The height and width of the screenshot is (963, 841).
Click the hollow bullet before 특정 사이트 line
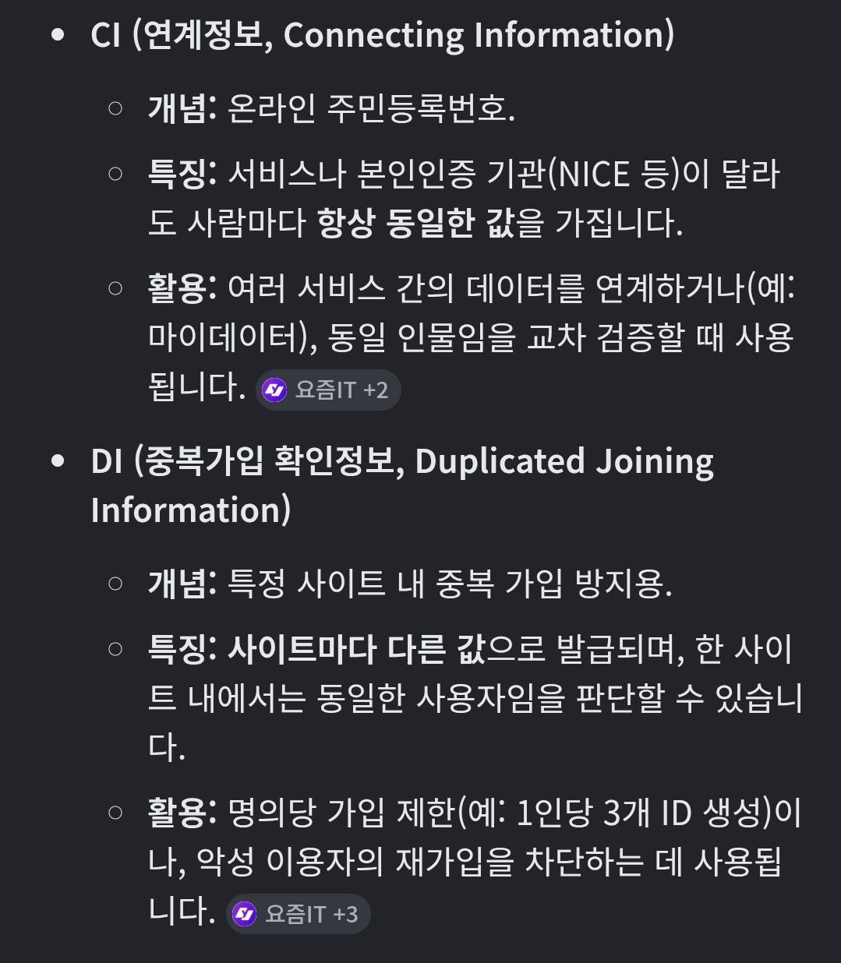(x=116, y=583)
